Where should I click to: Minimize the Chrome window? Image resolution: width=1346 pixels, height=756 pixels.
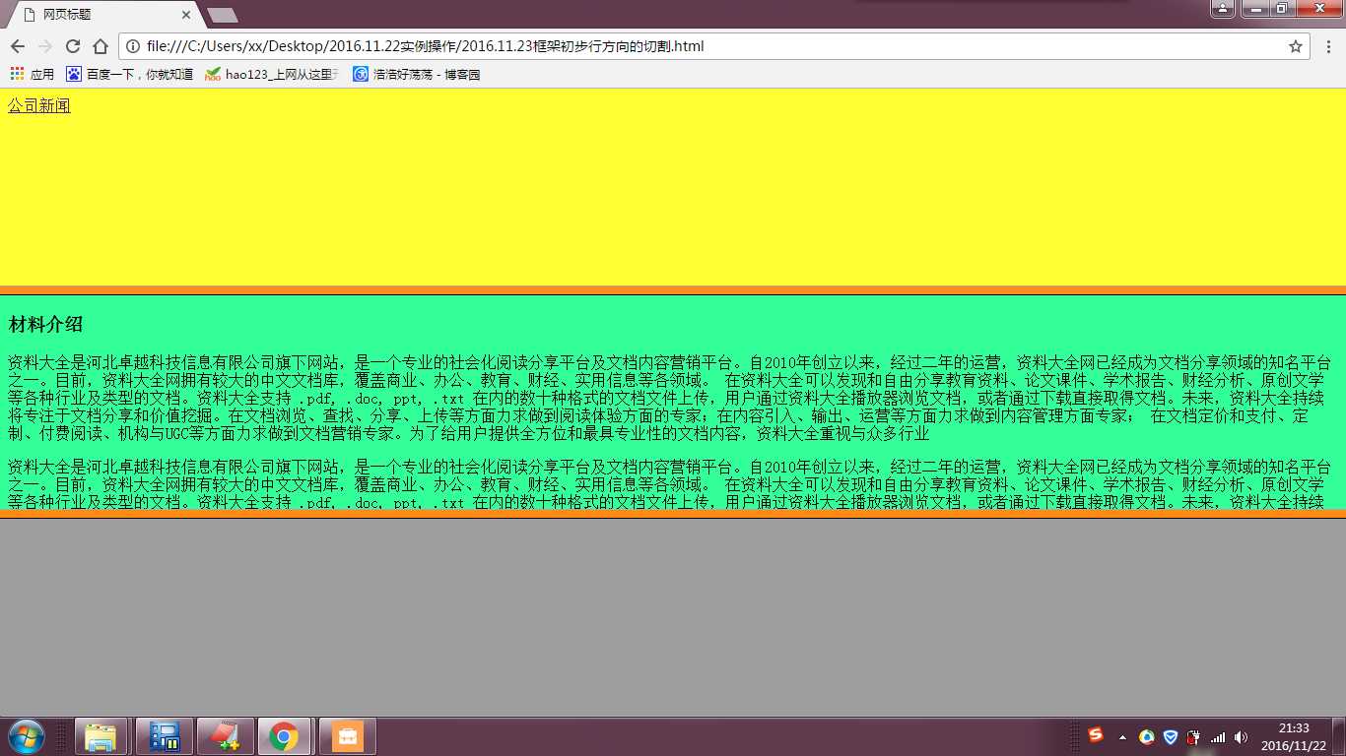coord(1254,9)
